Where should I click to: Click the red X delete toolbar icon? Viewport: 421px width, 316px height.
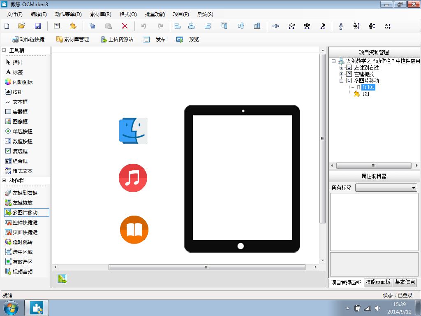coord(125,26)
